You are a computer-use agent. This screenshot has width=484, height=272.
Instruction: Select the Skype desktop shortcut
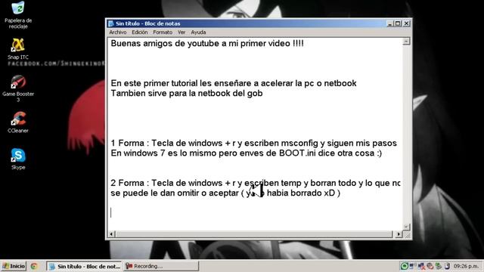point(18,159)
